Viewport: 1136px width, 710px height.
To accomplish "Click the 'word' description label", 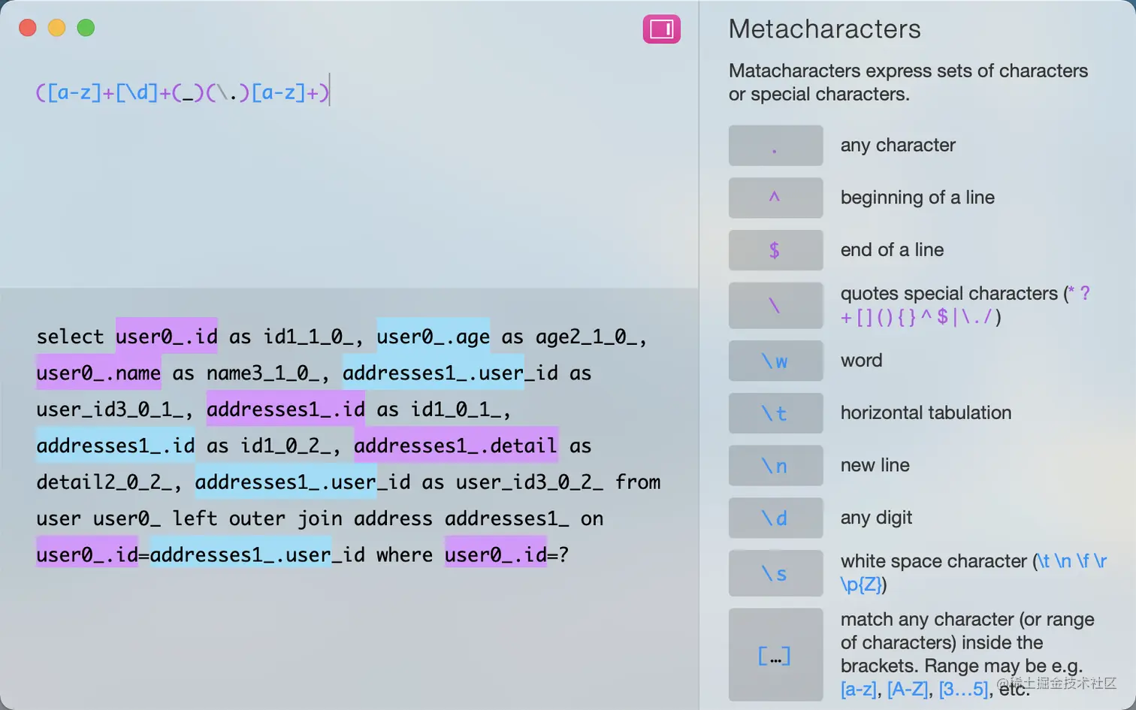I will coord(861,361).
